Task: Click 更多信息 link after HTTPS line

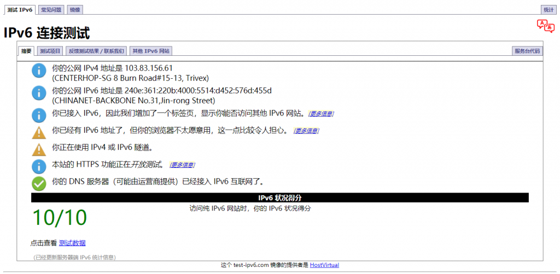Action: [182, 165]
